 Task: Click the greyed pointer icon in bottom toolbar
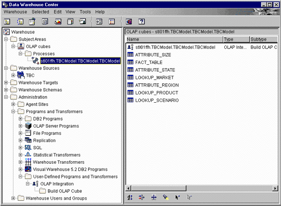[x=189, y=197]
